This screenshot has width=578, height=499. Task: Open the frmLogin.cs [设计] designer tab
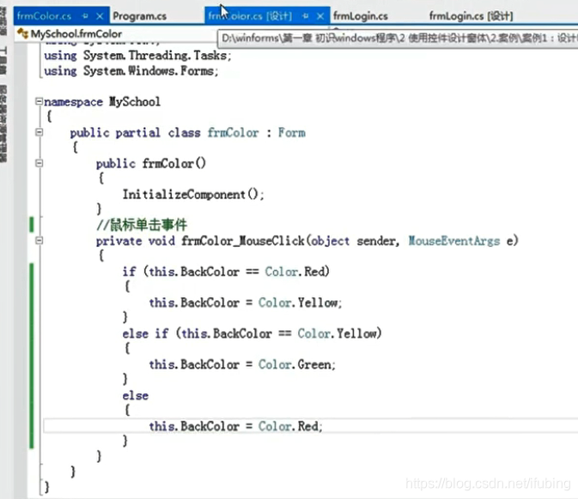[x=471, y=16]
